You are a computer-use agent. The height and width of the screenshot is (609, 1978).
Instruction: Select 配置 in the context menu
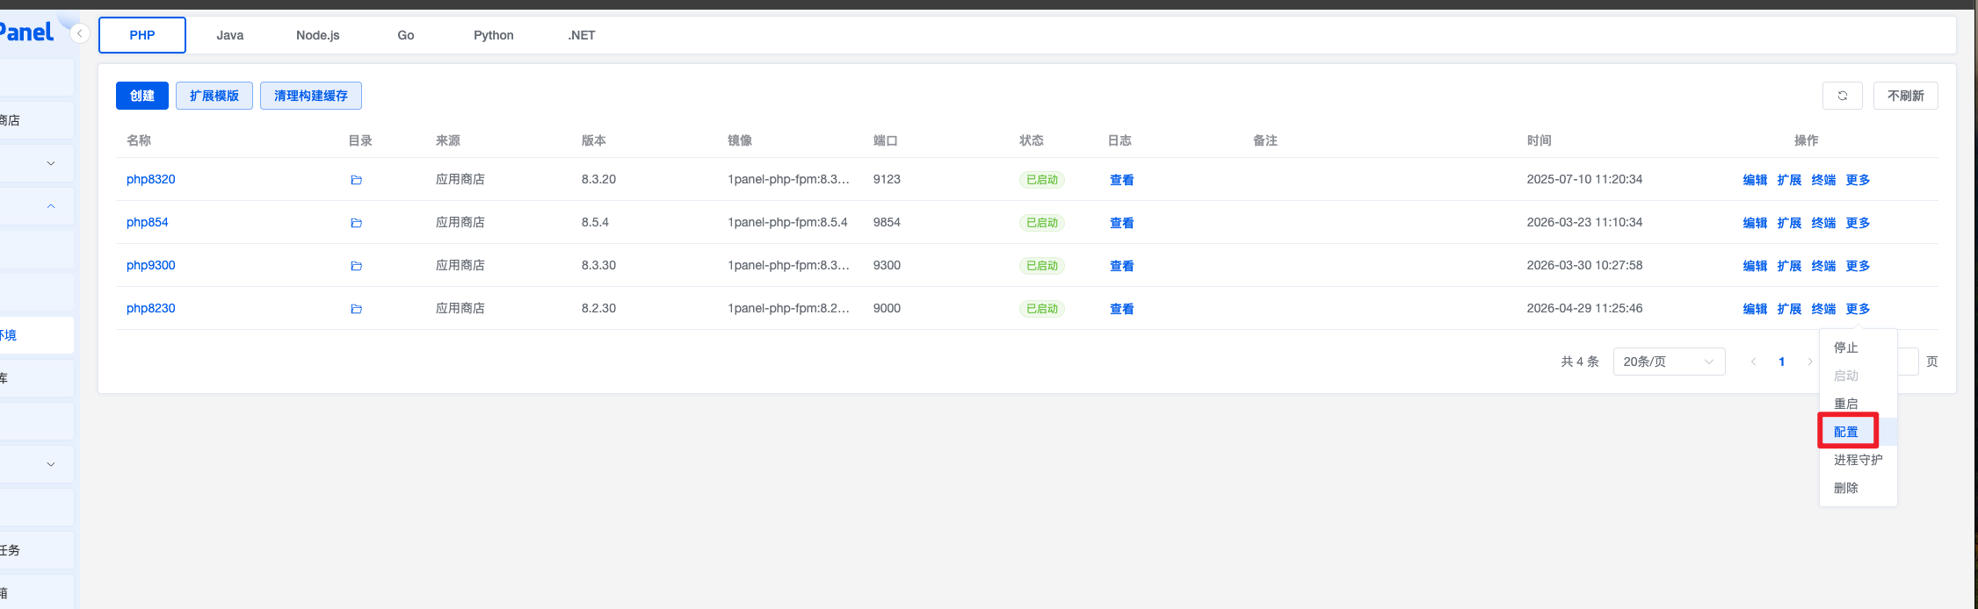(1846, 432)
